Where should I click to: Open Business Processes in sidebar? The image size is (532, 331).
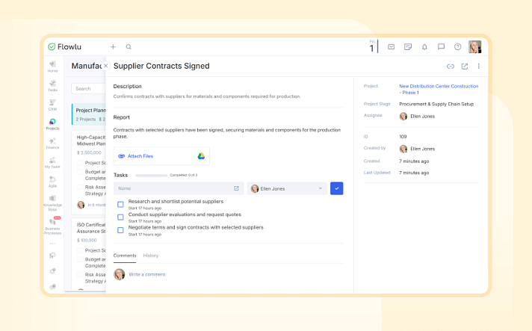[52, 226]
